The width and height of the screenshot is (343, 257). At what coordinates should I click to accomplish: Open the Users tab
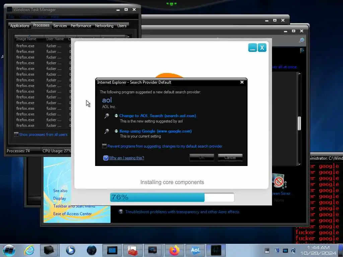[122, 26]
